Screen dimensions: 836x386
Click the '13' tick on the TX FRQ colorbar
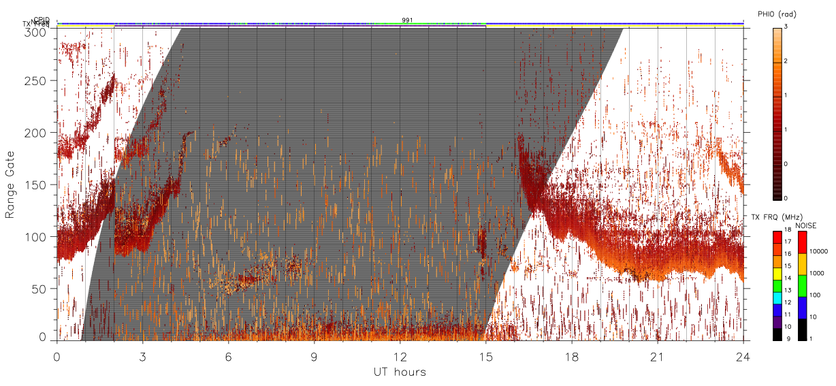[788, 291]
